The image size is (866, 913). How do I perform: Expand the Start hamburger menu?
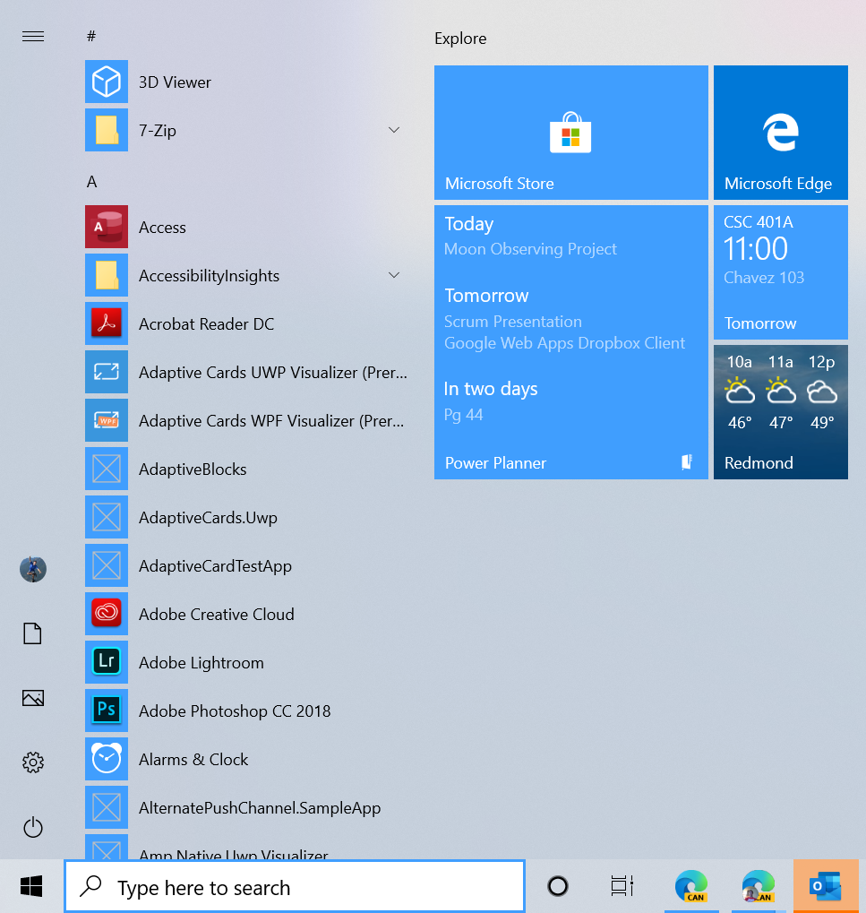coord(33,37)
